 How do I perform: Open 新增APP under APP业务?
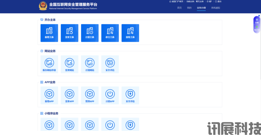pyautogui.click(x=49, y=95)
